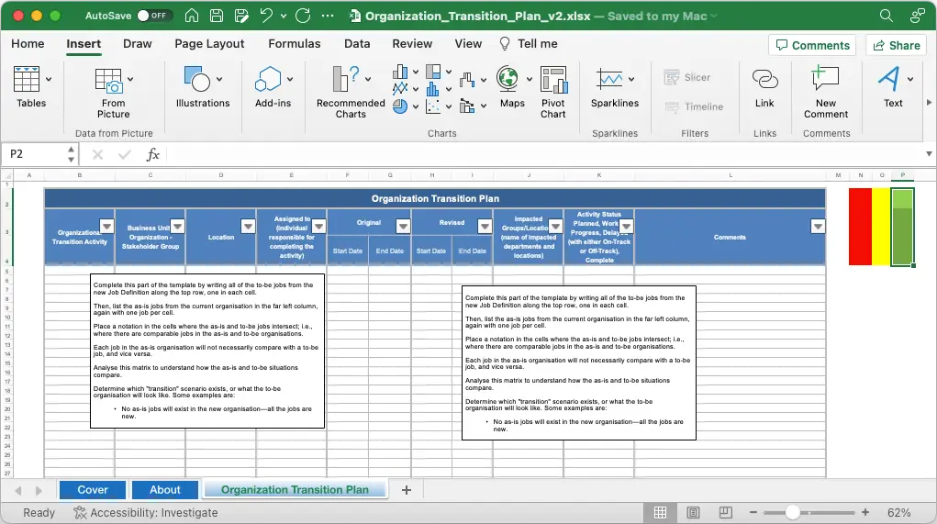
Task: Open the Undo history dropdown arrow
Action: coord(284,17)
